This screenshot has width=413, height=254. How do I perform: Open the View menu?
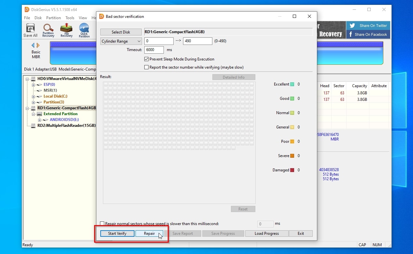pyautogui.click(x=83, y=18)
